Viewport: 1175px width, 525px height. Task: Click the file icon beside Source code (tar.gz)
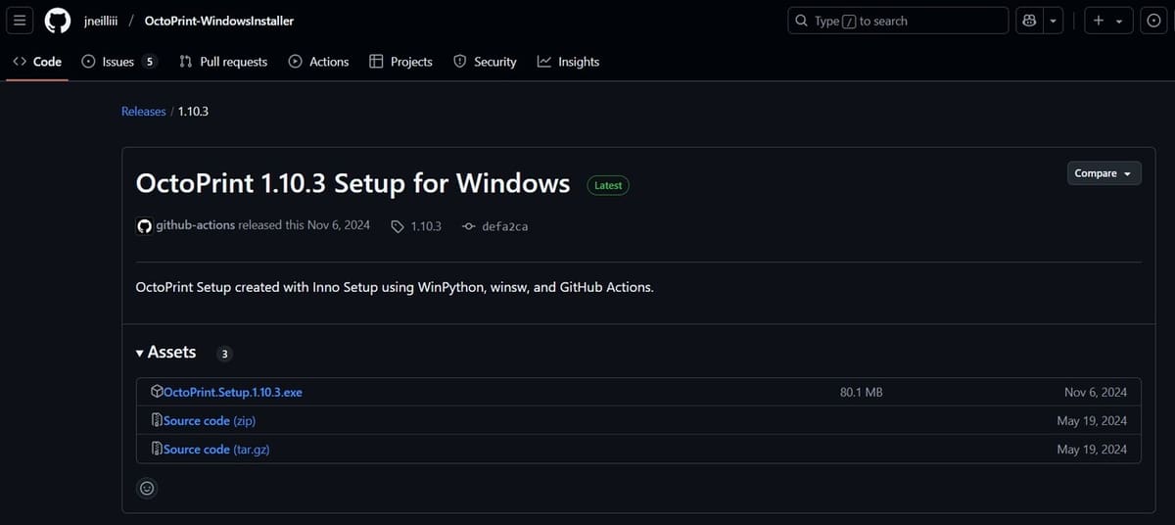pyautogui.click(x=157, y=449)
